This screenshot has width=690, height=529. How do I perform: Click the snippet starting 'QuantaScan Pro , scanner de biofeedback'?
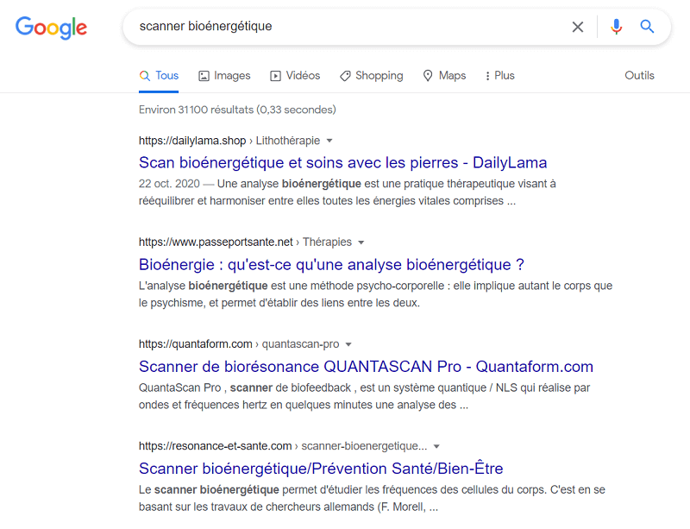364,396
